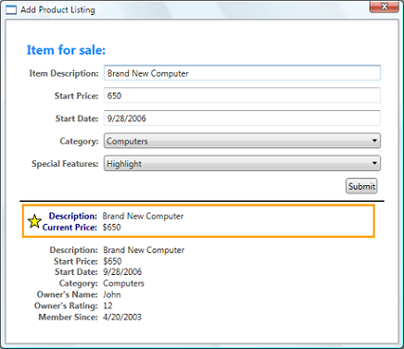Focus the Item Description text field
This screenshot has width=404, height=349.
(x=242, y=73)
